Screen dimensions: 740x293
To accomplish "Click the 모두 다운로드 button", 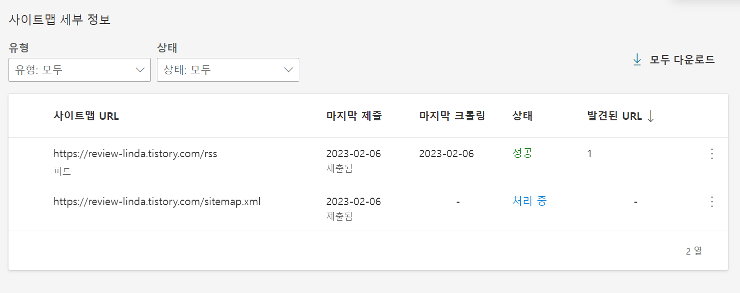I will pos(674,60).
